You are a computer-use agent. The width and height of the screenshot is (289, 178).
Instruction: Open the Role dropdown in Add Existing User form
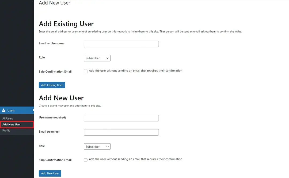tap(97, 58)
